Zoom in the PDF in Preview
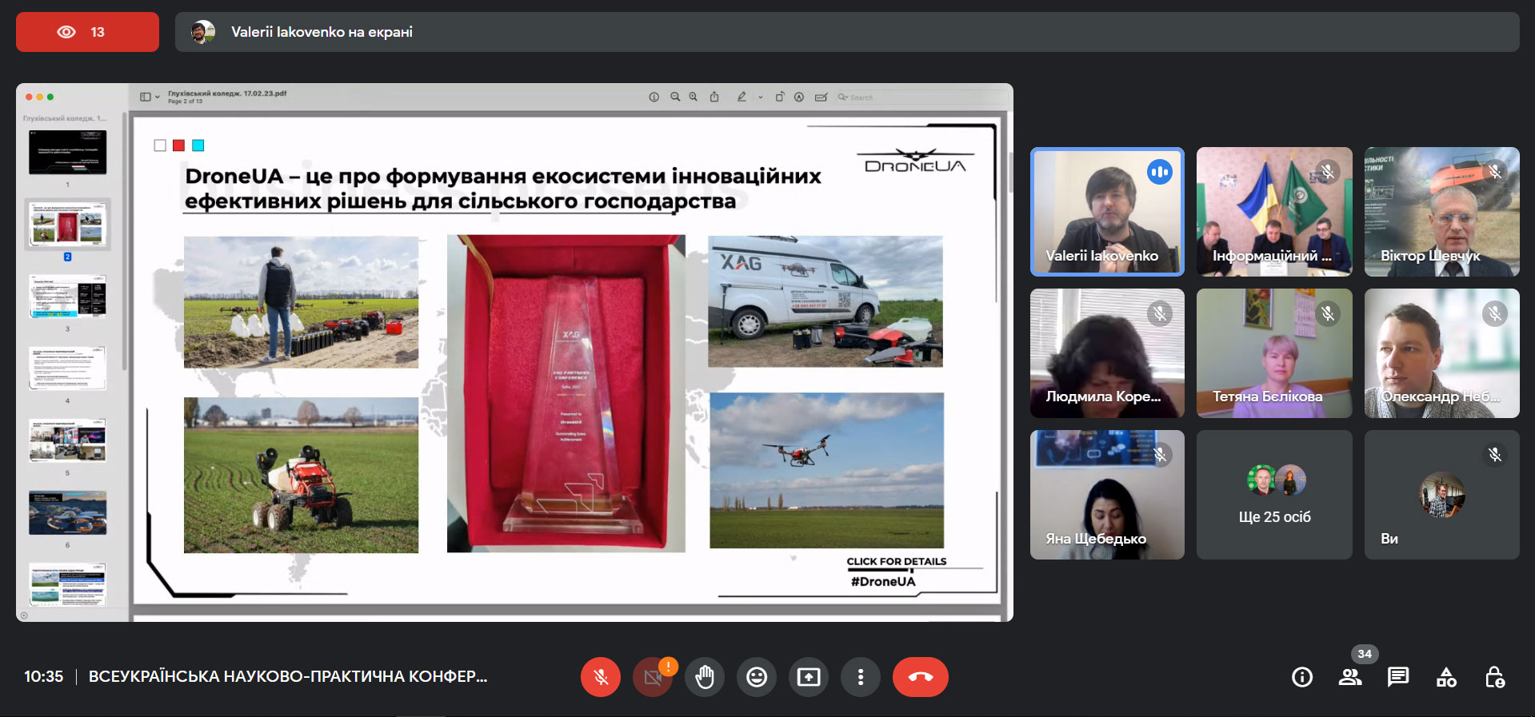The image size is (1535, 717). click(x=694, y=97)
